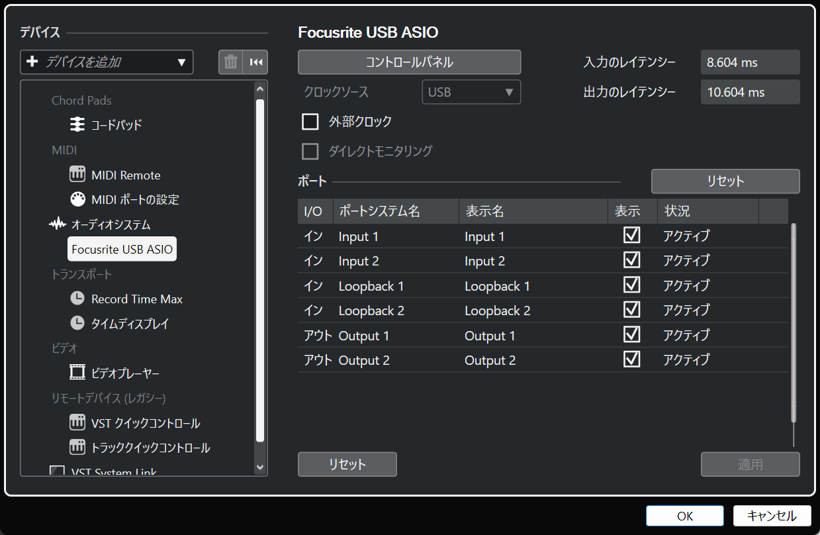
Task: Click the リセット button above port table
Action: pos(725,181)
